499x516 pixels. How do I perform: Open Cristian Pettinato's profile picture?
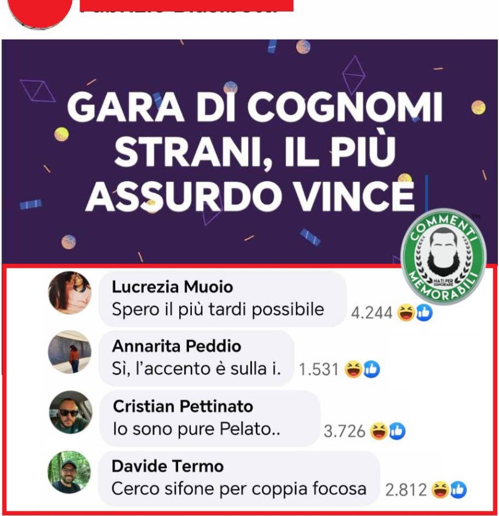70,412
